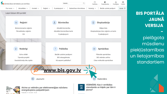Expand the Reģistri navigation menu
167x94 pixels.
click(x=46, y=8)
